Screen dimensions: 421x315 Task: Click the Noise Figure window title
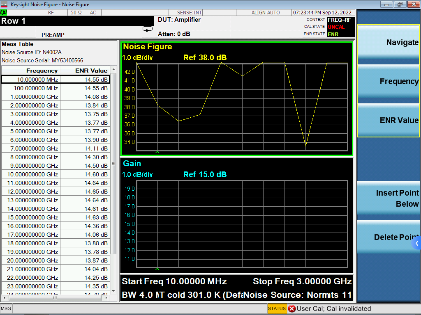148,47
